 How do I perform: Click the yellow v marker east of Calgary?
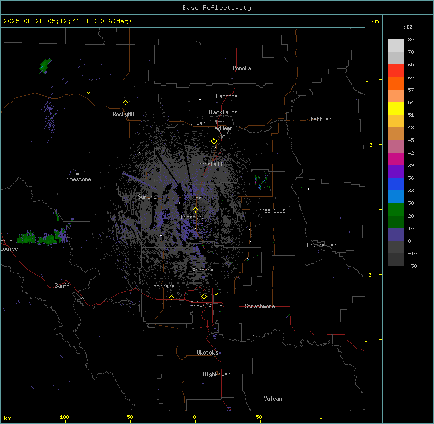coord(216,294)
